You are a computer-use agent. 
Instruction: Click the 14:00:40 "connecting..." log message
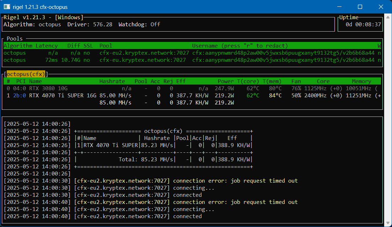(194, 209)
